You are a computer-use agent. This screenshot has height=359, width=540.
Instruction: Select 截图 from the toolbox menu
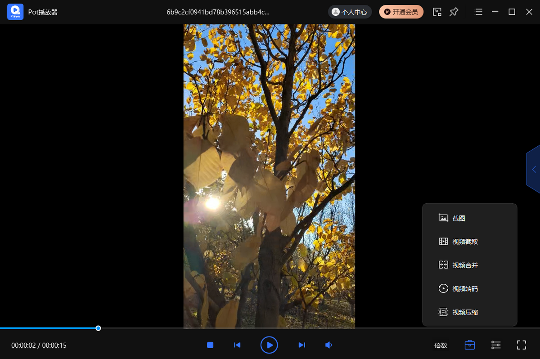(459, 218)
